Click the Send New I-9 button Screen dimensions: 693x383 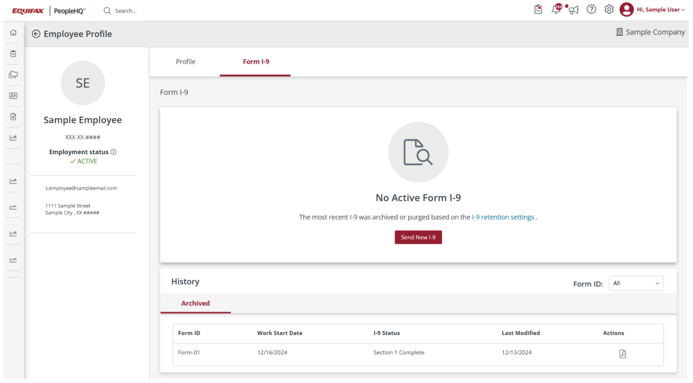(x=418, y=237)
